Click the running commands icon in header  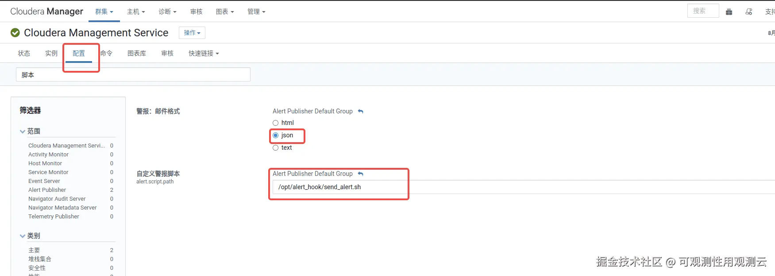click(749, 12)
